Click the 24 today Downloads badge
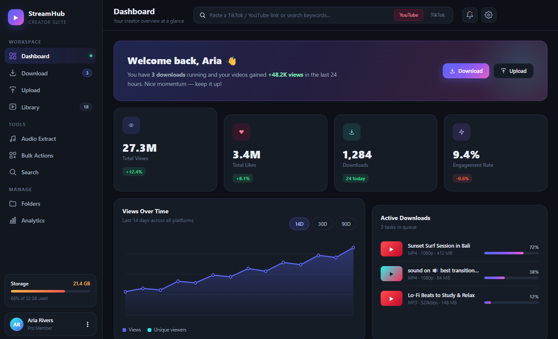 coord(356,179)
